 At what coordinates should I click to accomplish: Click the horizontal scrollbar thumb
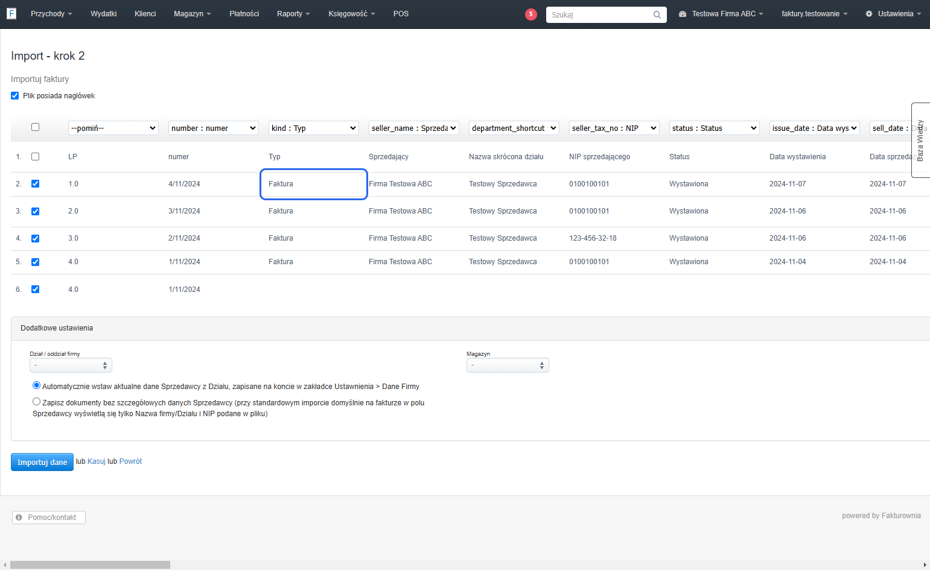[x=91, y=565]
